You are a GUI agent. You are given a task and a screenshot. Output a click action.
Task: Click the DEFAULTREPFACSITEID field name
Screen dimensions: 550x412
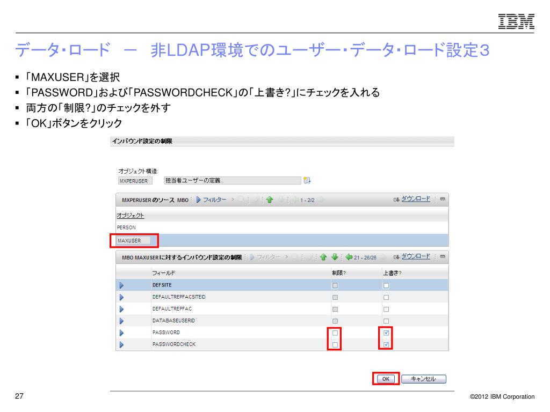(179, 297)
